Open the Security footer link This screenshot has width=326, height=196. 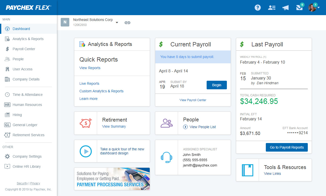pyautogui.click(x=22, y=183)
